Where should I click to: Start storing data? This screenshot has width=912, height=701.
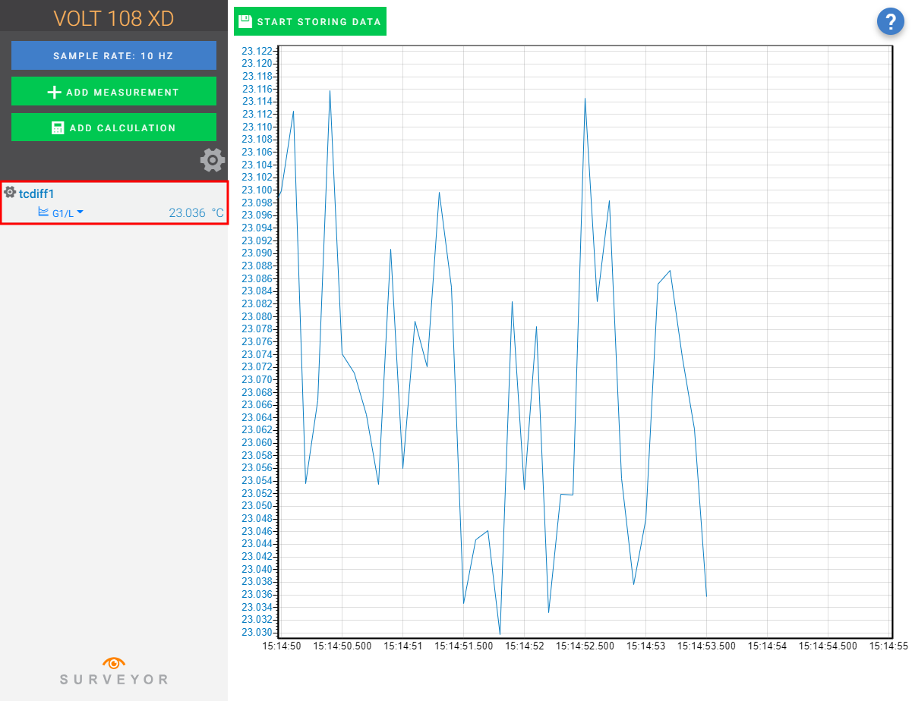point(310,21)
